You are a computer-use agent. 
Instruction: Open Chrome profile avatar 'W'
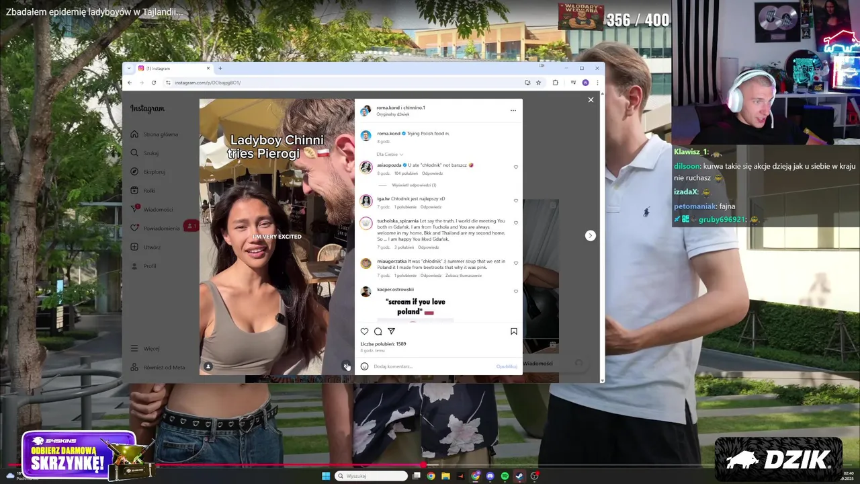[585, 83]
